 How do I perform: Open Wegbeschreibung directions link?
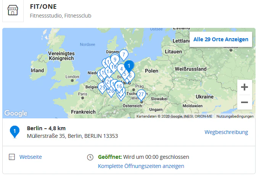(226, 132)
